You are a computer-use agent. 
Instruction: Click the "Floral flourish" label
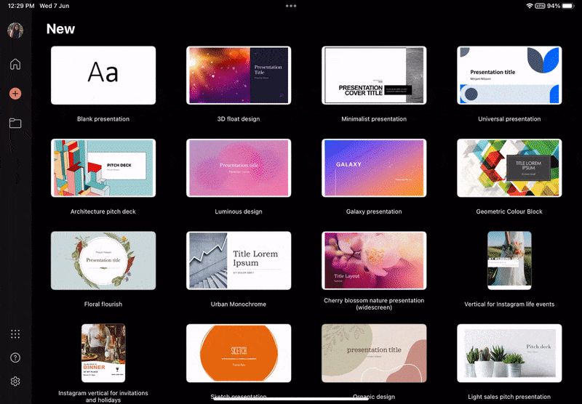coord(103,304)
